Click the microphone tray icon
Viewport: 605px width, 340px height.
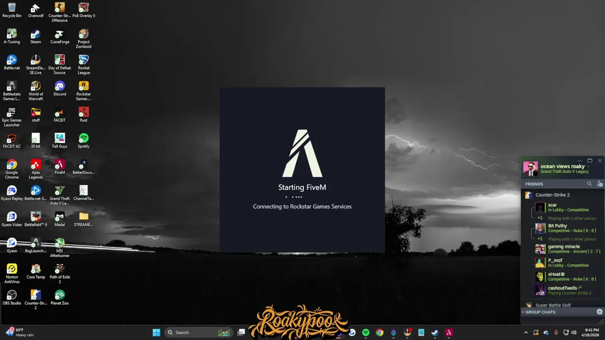click(x=556, y=332)
